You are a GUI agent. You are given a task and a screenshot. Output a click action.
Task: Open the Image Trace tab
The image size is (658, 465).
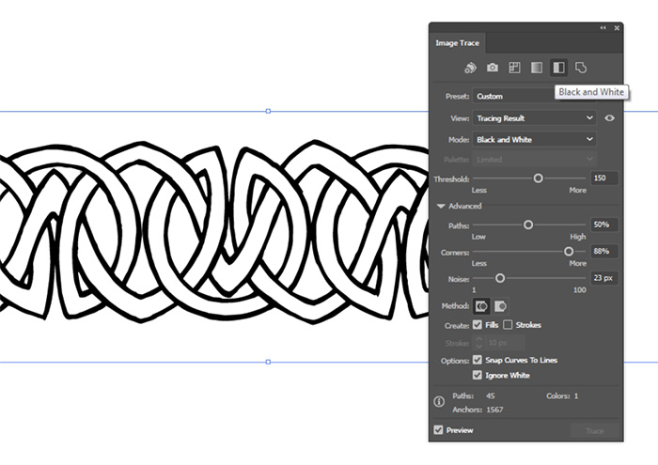[x=458, y=43]
